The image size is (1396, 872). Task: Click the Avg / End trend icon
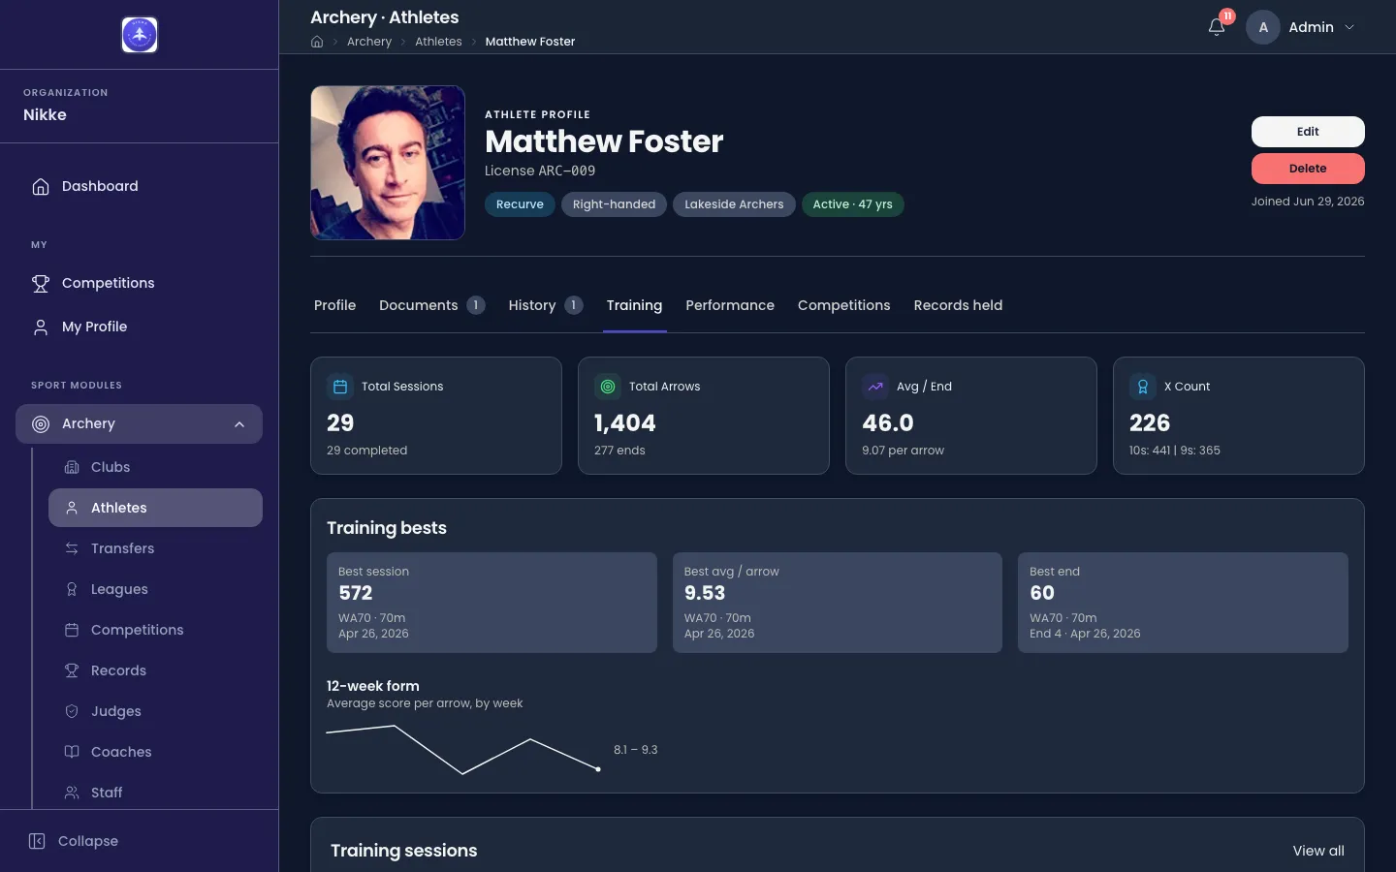pyautogui.click(x=875, y=387)
